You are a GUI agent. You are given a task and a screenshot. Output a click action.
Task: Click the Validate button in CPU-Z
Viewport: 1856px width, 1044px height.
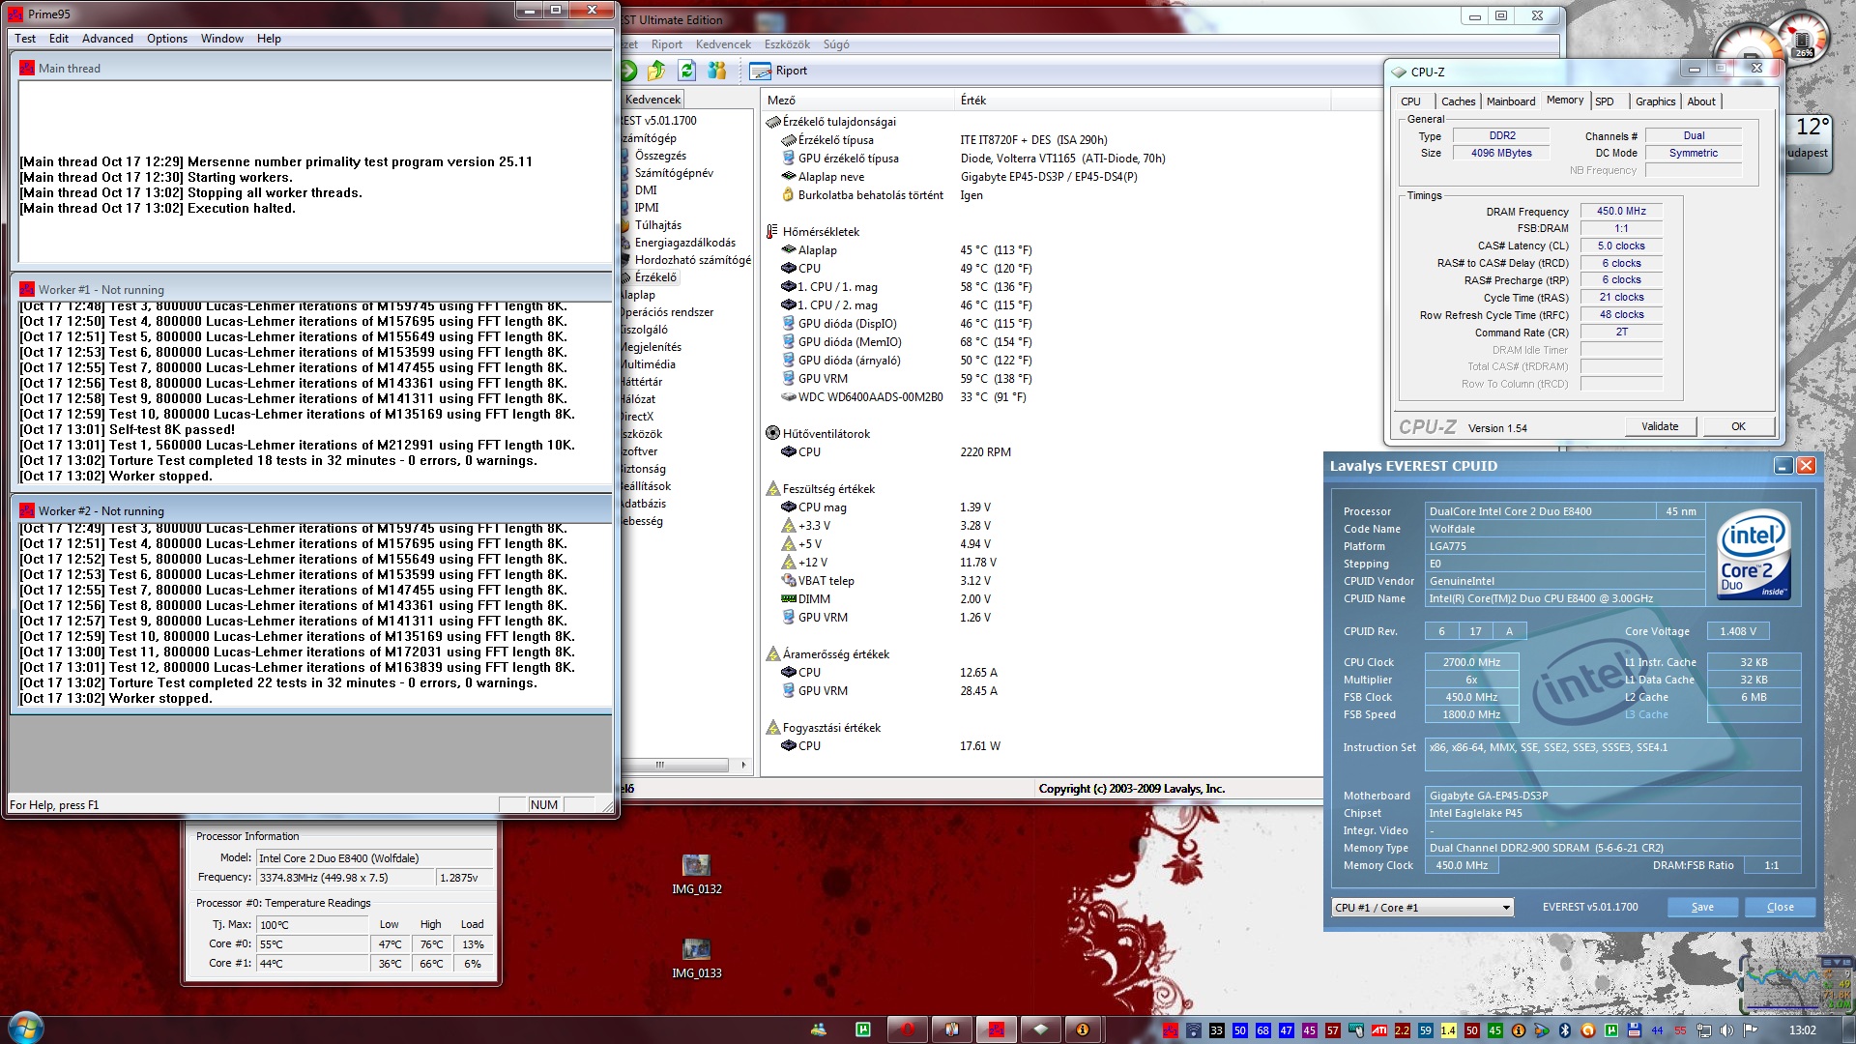pos(1660,426)
